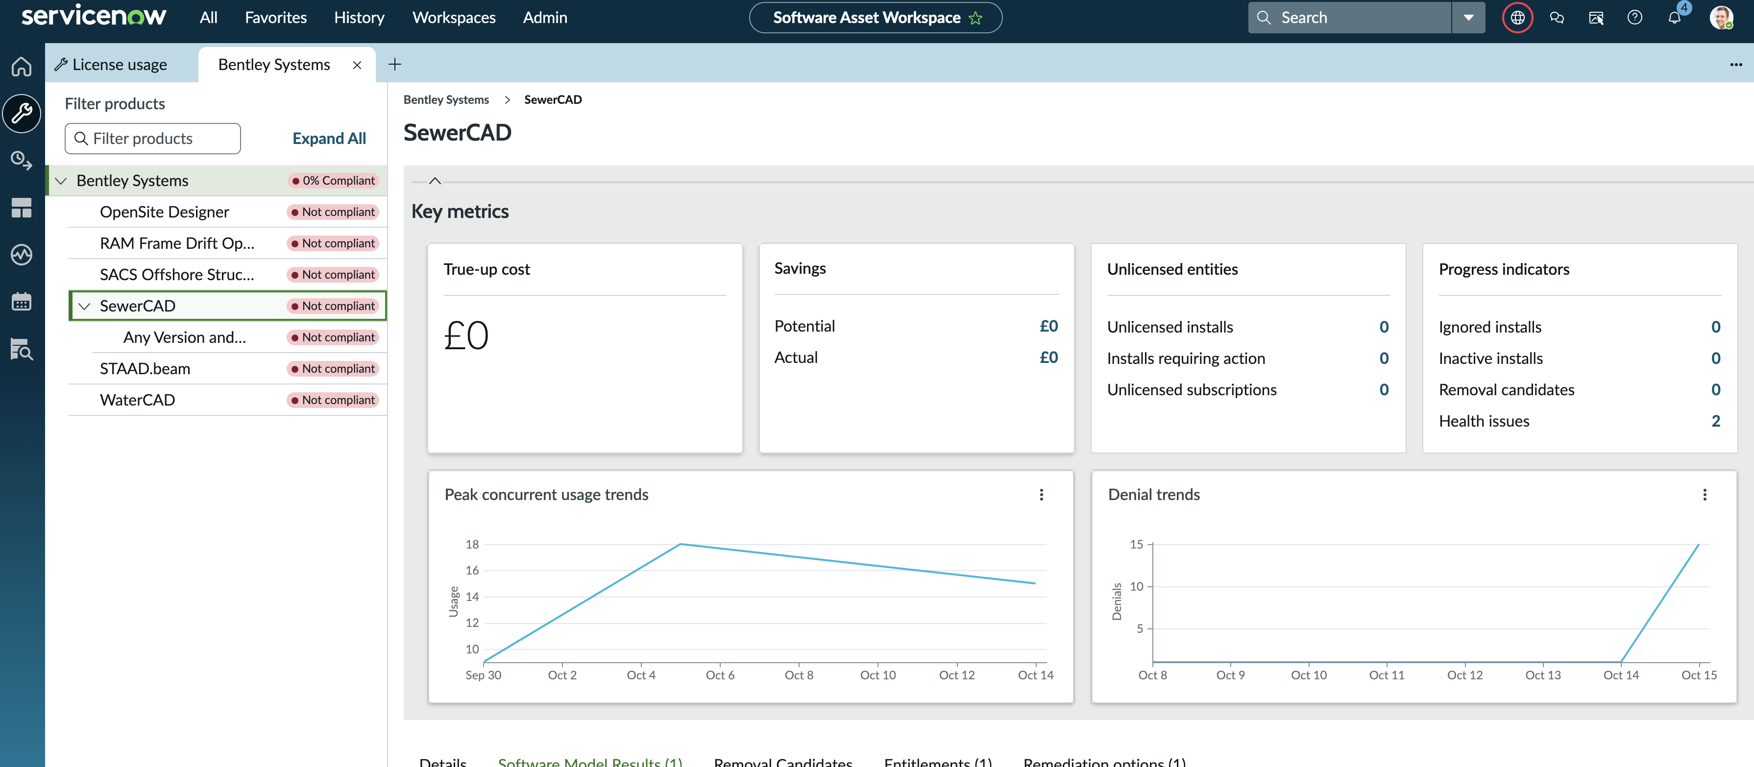Image resolution: width=1754 pixels, height=767 pixels.
Task: Collapse the Key metrics section
Action: pos(435,181)
